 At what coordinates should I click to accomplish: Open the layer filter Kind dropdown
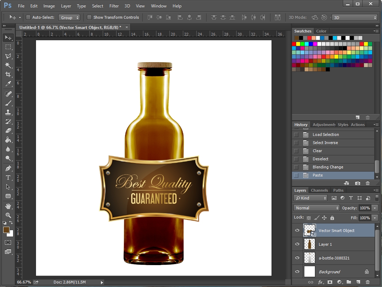point(310,198)
